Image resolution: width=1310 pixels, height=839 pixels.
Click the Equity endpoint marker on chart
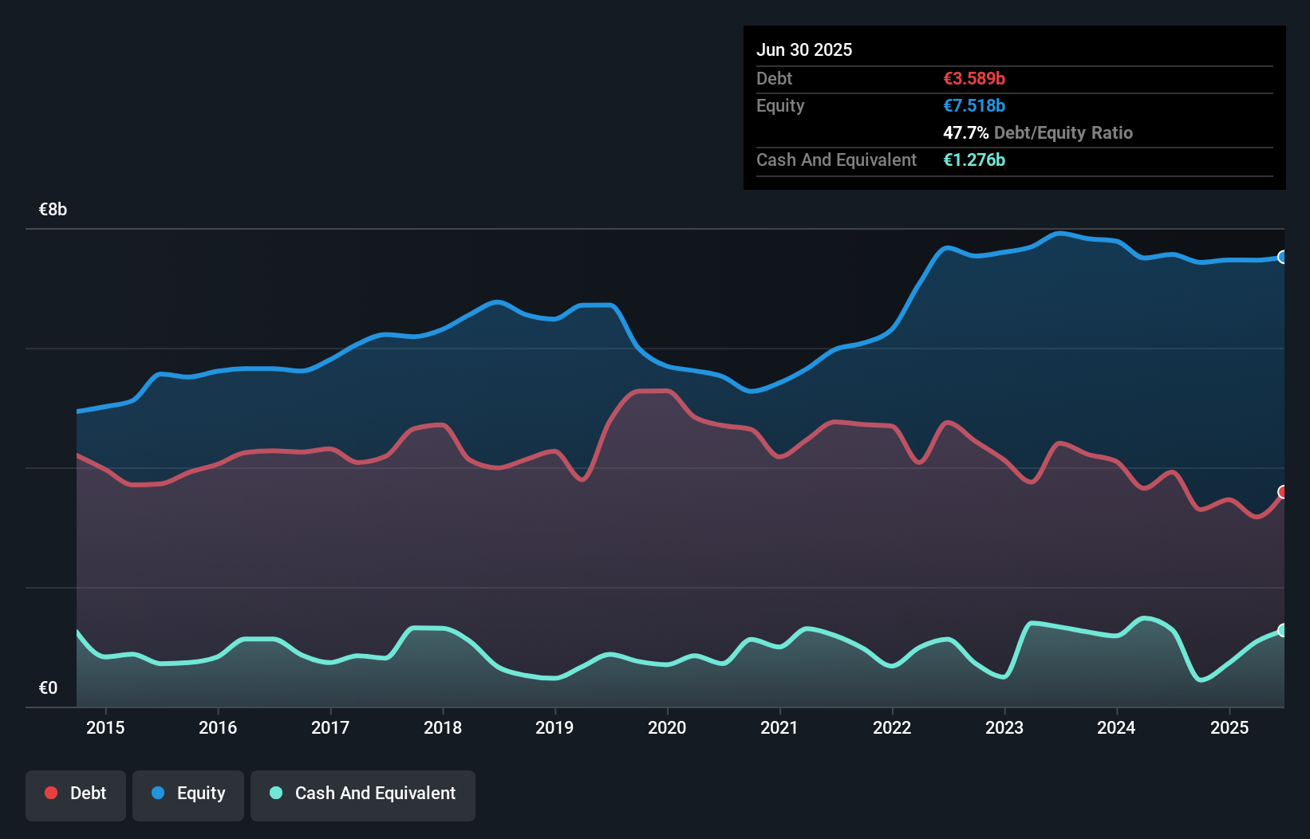point(1283,257)
